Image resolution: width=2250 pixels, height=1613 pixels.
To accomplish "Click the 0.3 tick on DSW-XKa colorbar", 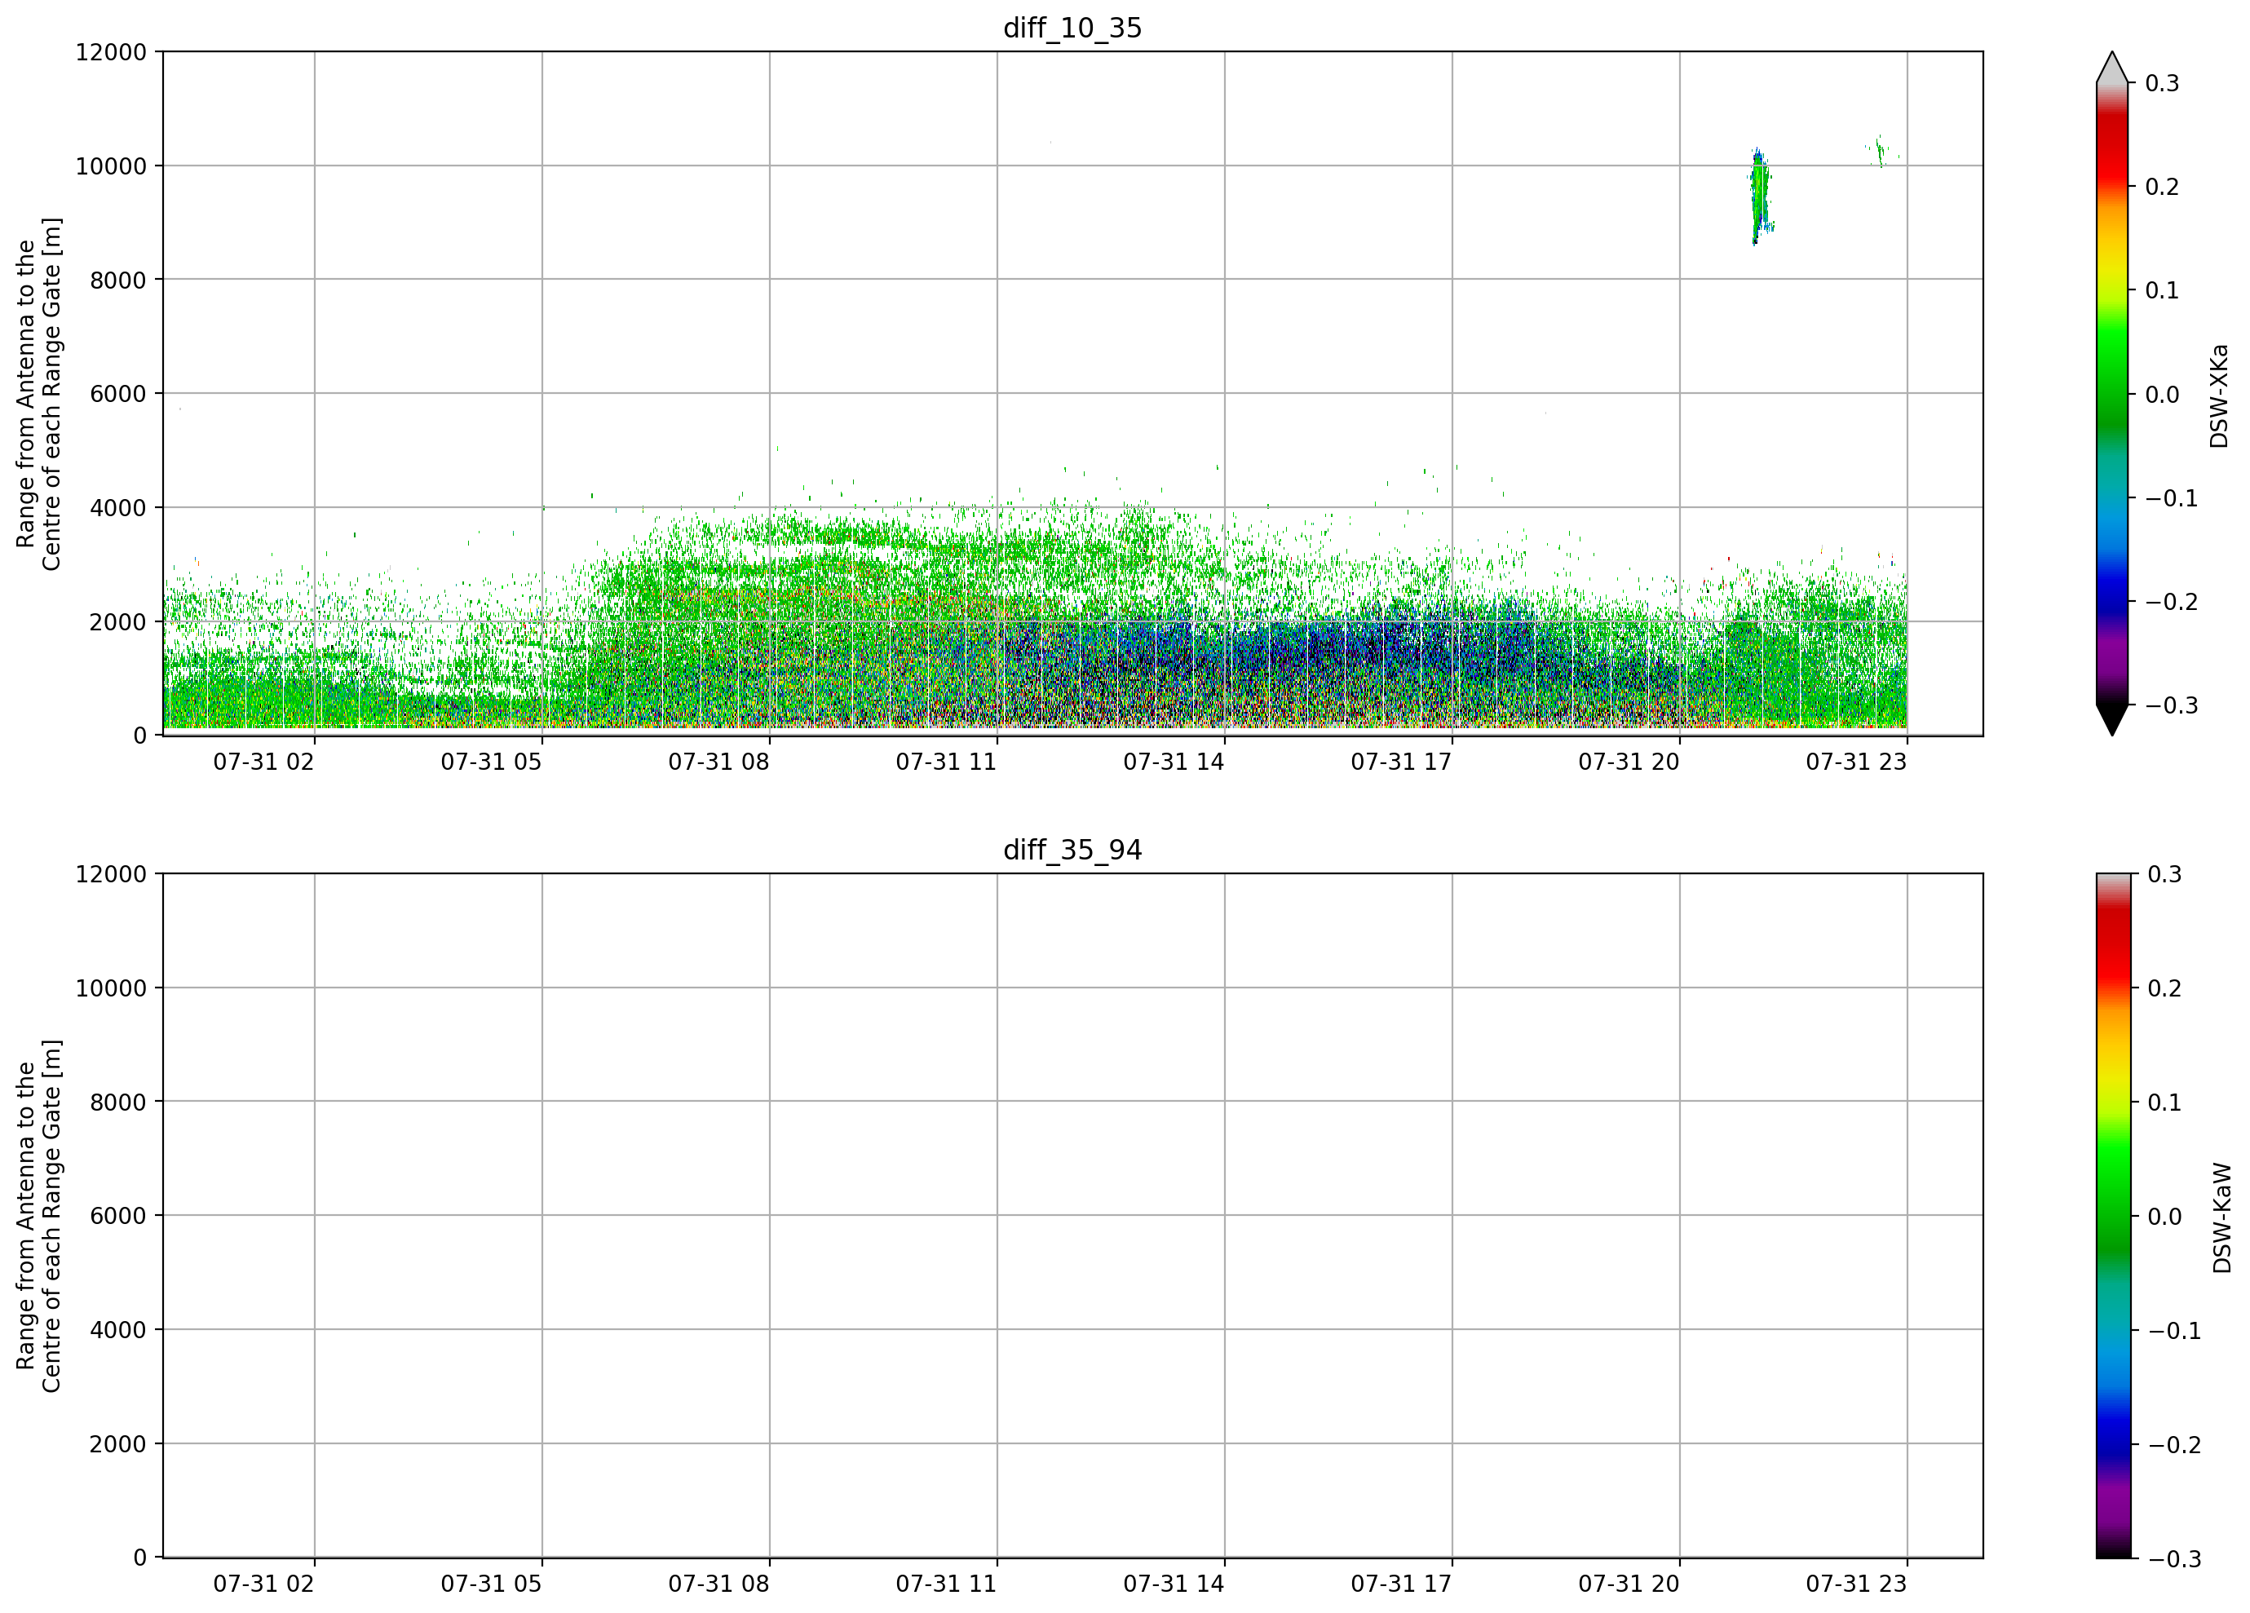I will point(2162,83).
